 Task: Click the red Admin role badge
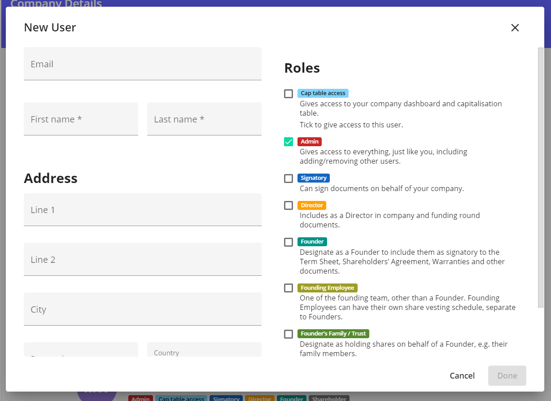tap(310, 142)
